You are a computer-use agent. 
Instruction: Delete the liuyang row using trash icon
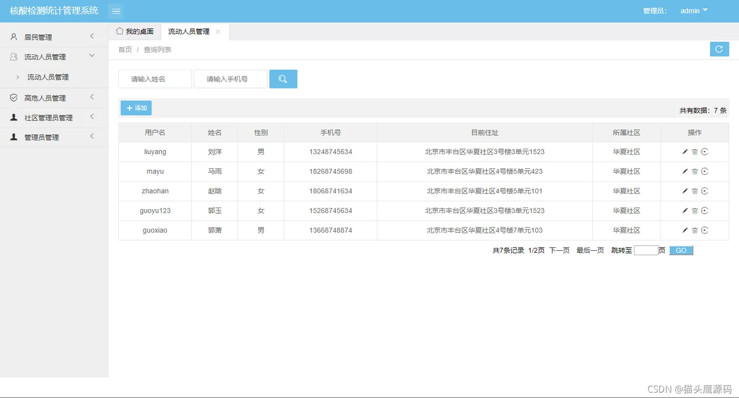(x=695, y=152)
